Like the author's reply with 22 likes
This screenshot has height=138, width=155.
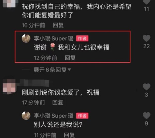tap(146, 38)
